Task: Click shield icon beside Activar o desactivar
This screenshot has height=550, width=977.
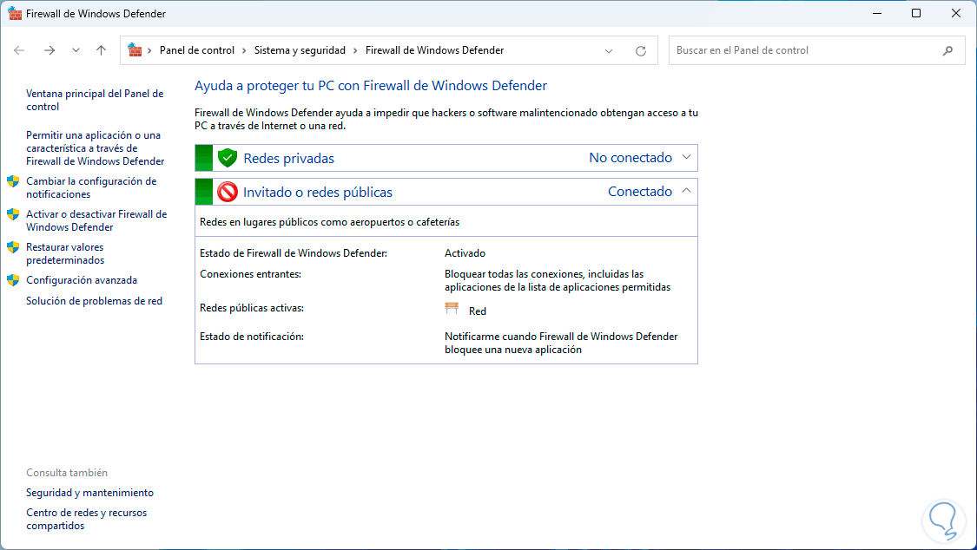Action: tap(13, 214)
